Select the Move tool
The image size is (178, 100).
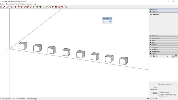[21, 7]
